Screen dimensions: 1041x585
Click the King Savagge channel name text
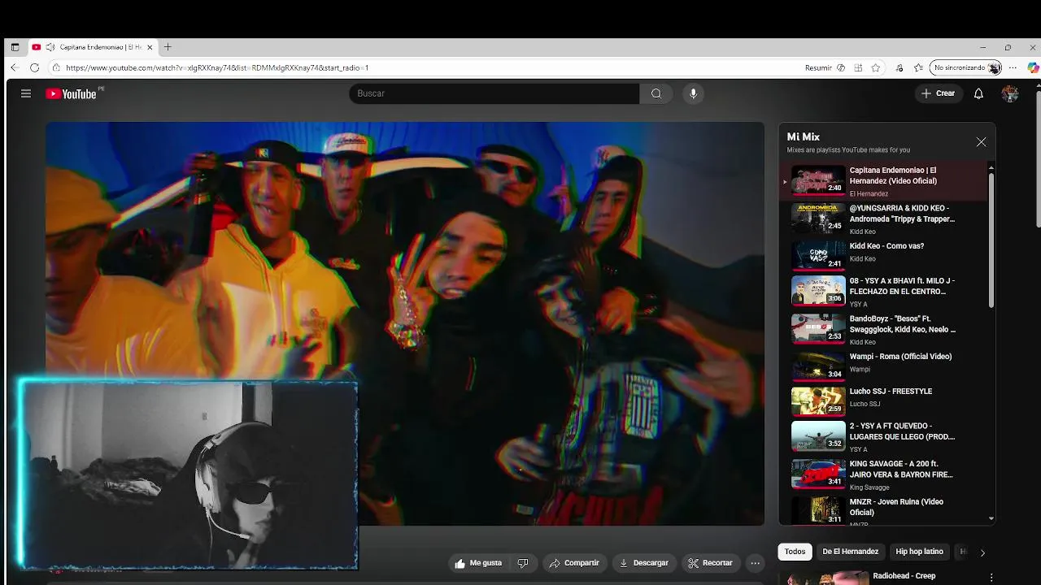[x=869, y=487]
